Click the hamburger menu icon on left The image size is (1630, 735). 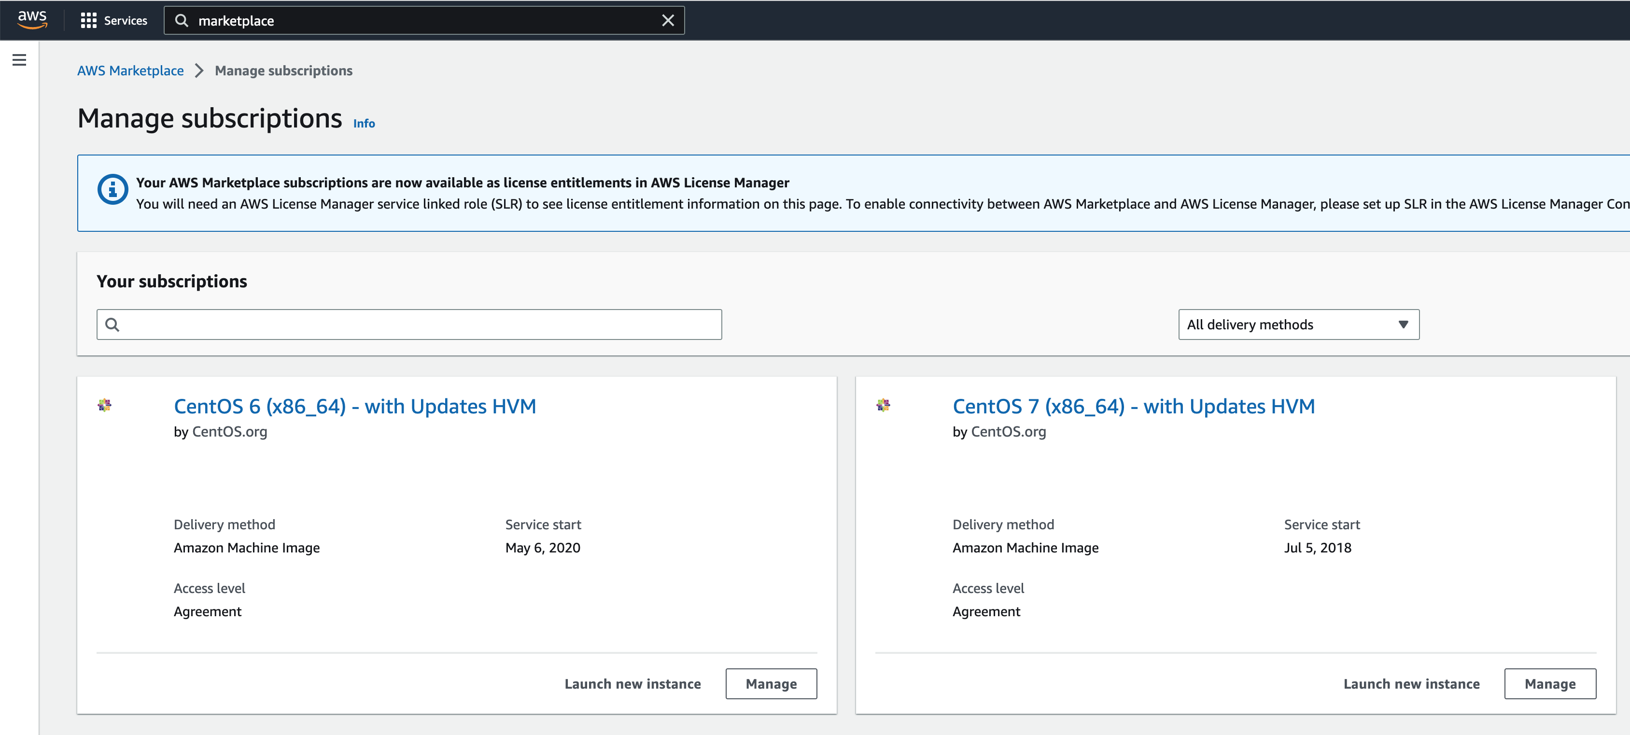pos(20,60)
